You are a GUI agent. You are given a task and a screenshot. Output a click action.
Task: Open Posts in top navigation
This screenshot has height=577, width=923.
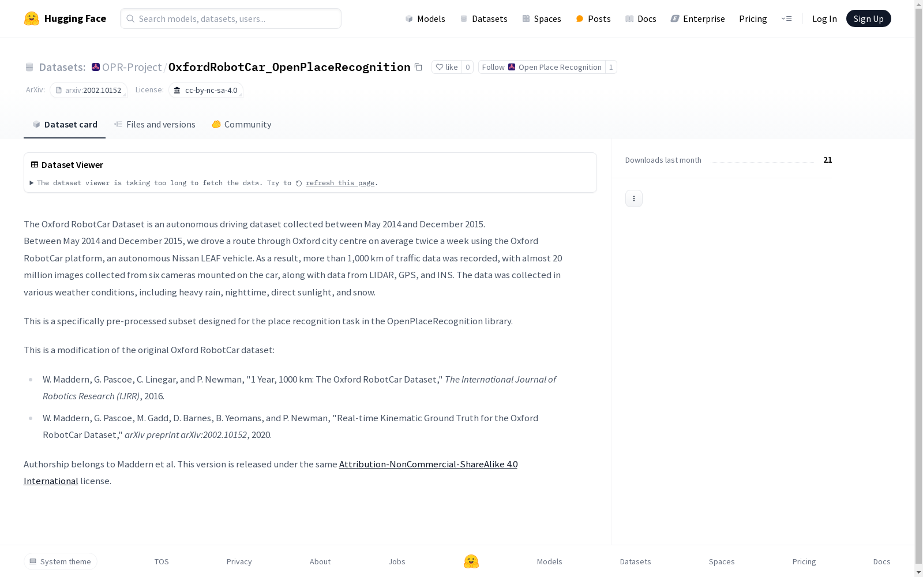pyautogui.click(x=593, y=18)
